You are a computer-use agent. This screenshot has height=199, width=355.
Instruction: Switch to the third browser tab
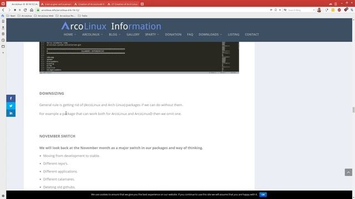89,4
